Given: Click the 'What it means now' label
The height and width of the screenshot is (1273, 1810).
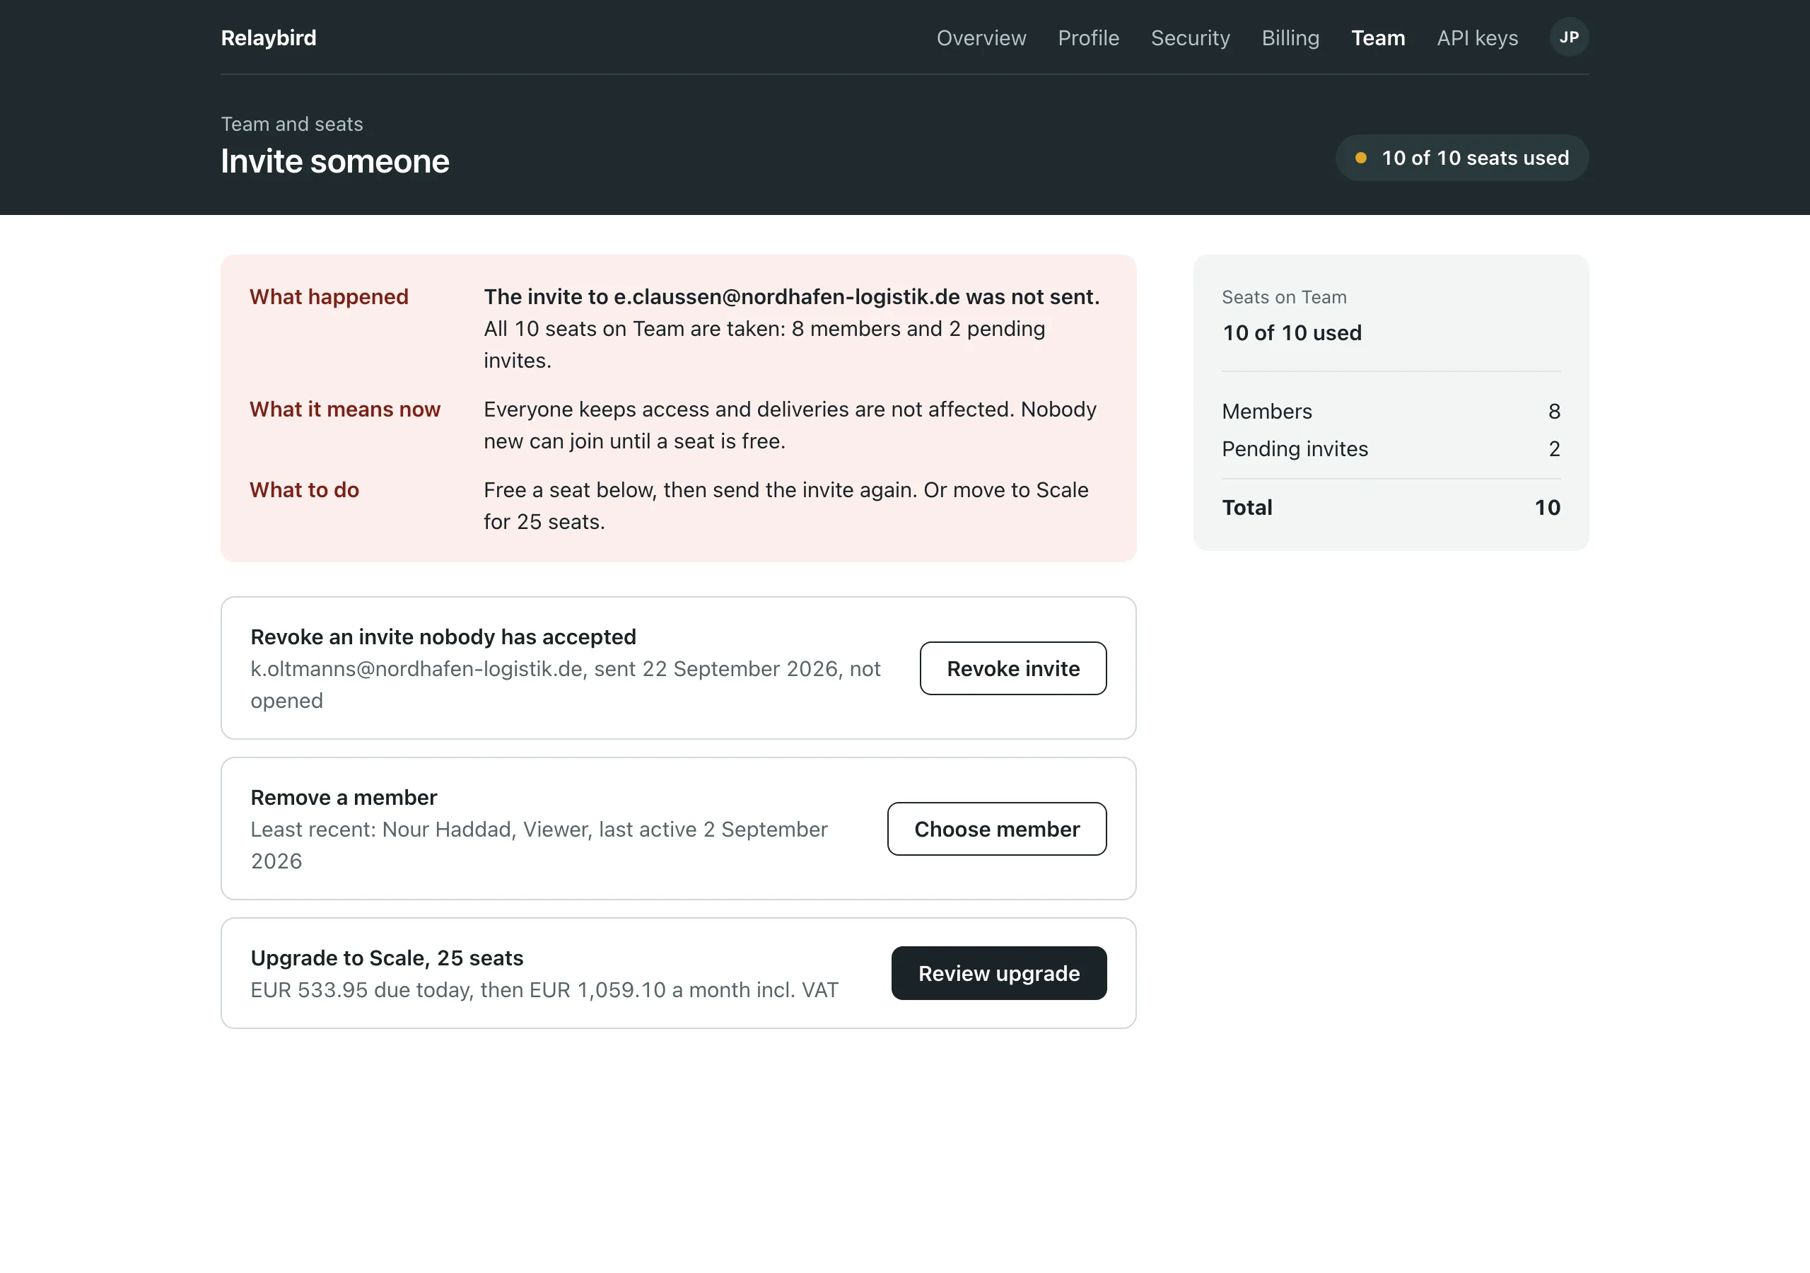Looking at the screenshot, I should (x=345, y=409).
